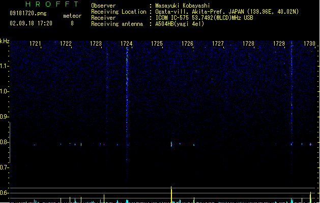
Task: Click the 1725 time marker
Action: [157, 44]
